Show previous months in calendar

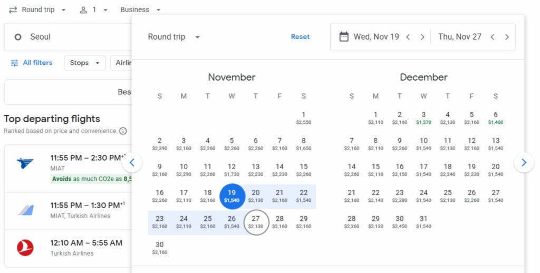[x=132, y=163]
